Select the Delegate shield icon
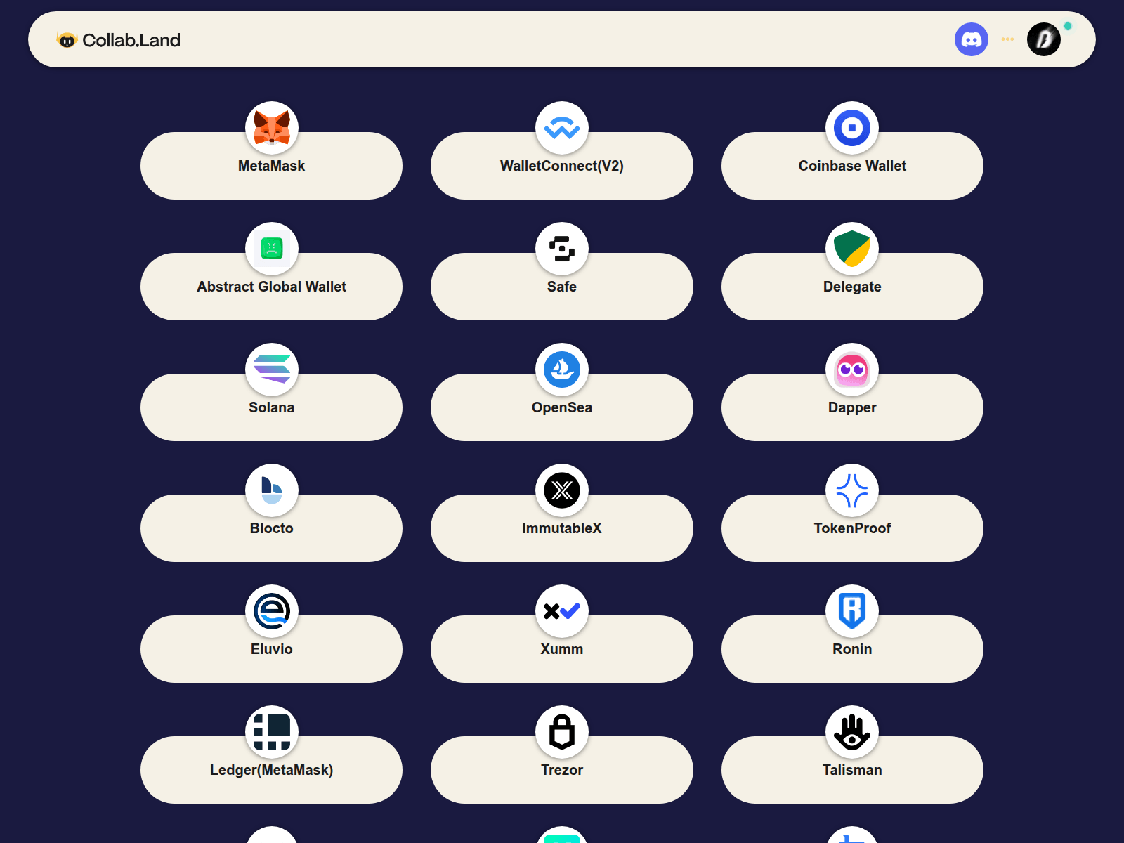The image size is (1124, 843). 852,249
